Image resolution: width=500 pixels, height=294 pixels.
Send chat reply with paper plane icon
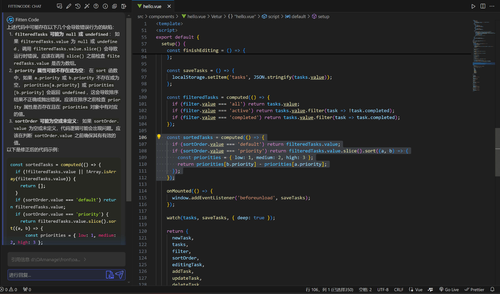click(119, 275)
